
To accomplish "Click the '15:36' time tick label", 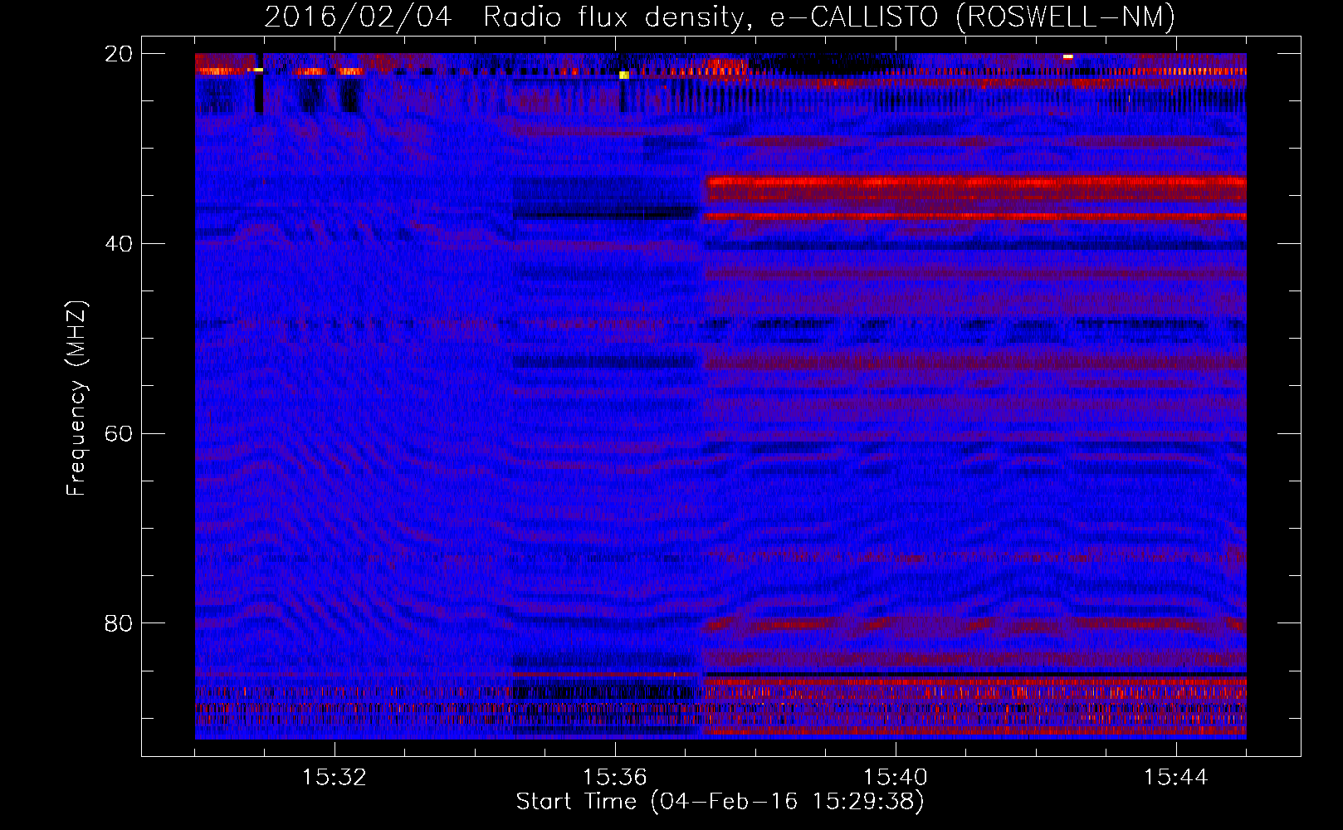I will pyautogui.click(x=615, y=778).
